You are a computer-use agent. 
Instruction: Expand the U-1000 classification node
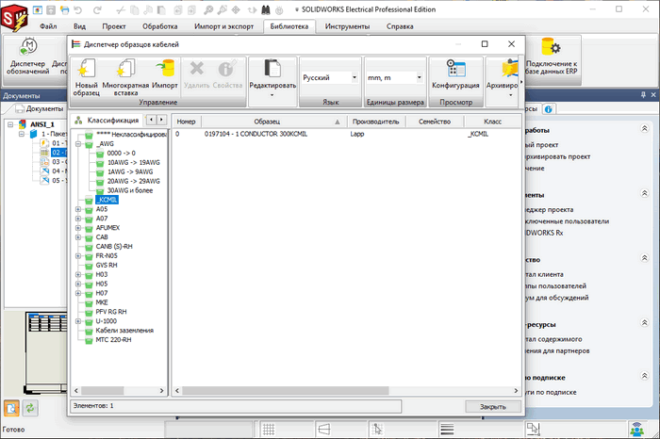(78, 321)
